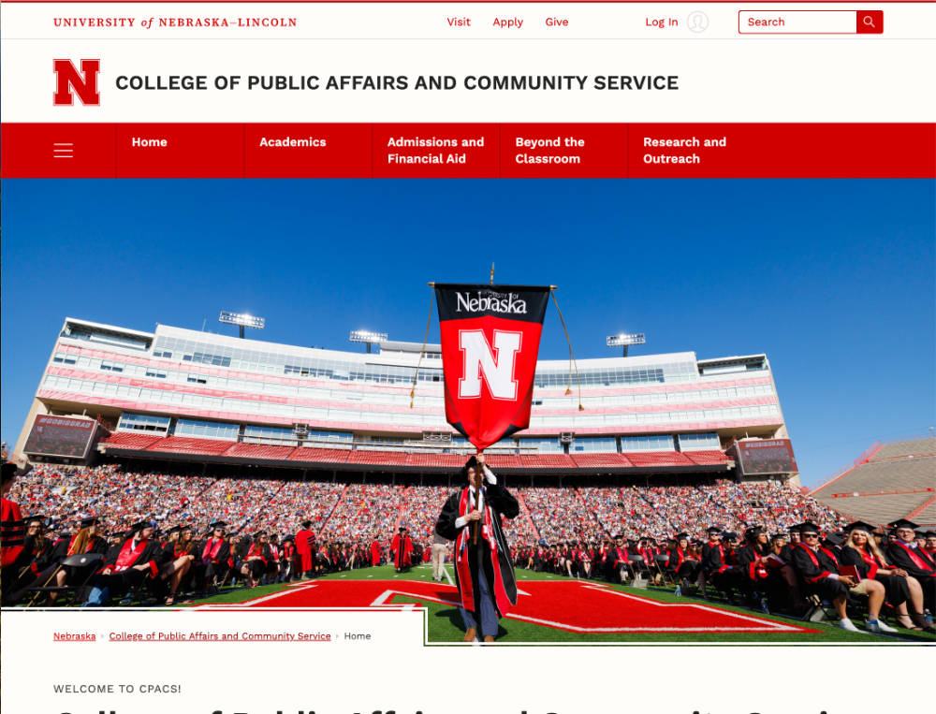
Task: Open College of Public Affairs breadcrumb link
Action: pos(220,636)
